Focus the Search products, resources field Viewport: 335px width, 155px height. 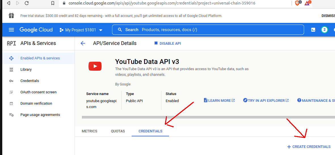[x=208, y=30]
